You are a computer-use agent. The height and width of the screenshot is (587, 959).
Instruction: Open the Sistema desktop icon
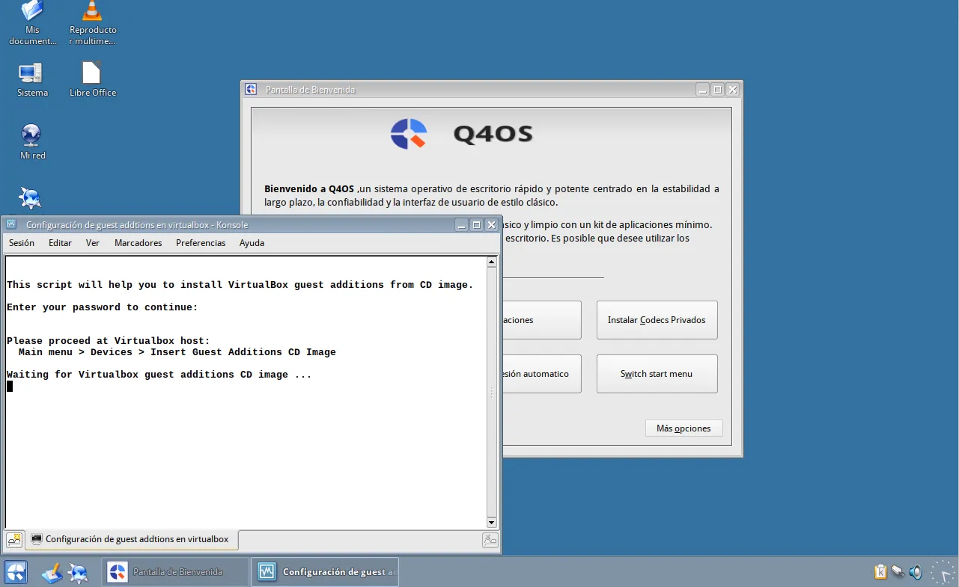pyautogui.click(x=32, y=75)
